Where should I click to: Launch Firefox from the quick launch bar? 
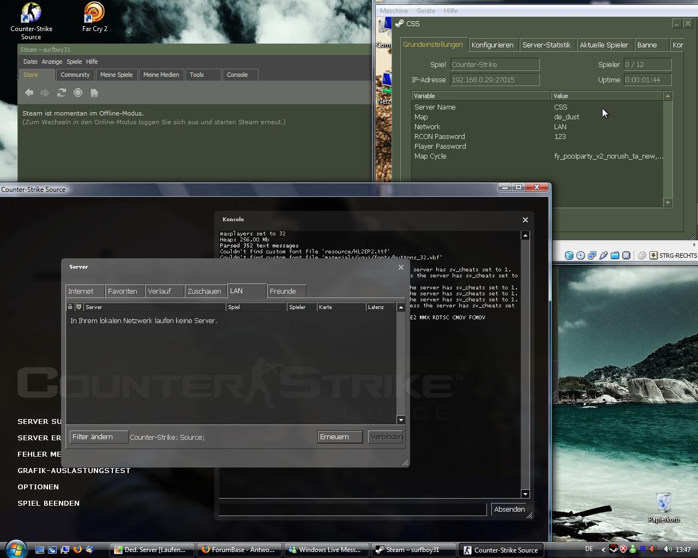[77, 550]
